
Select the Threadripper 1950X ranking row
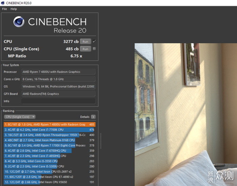49,135
